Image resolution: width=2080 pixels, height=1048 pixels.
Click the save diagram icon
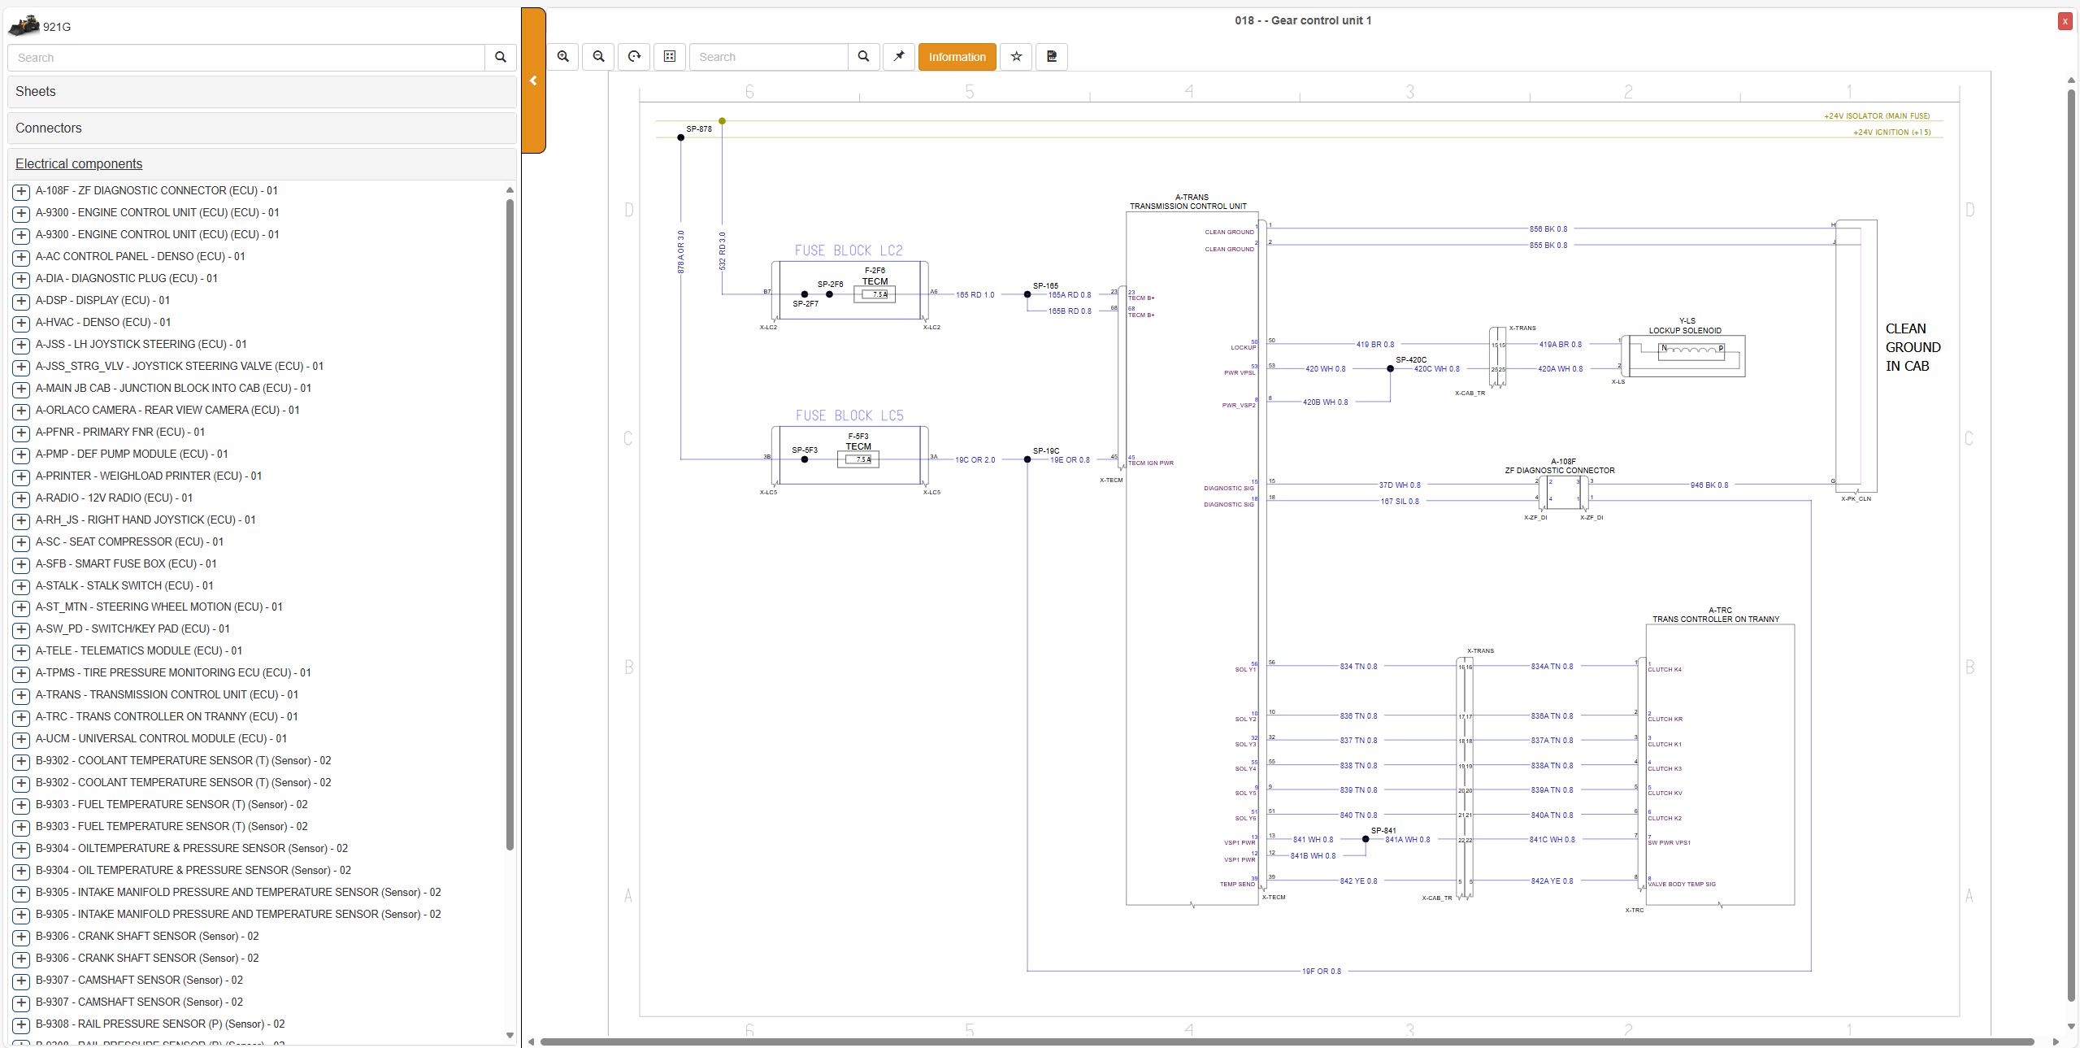(x=1052, y=57)
